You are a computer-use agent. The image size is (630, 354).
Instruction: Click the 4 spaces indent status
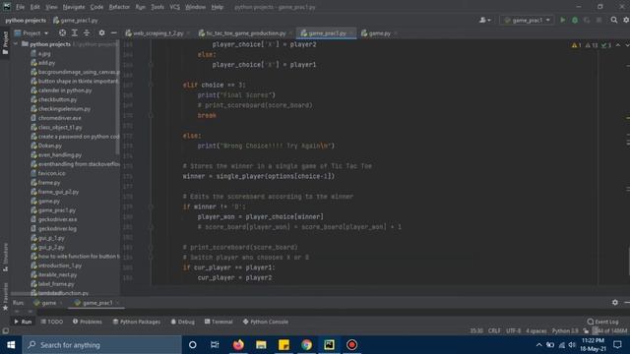tap(536, 330)
